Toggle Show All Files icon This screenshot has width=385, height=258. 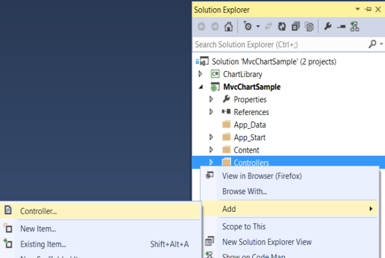click(309, 26)
